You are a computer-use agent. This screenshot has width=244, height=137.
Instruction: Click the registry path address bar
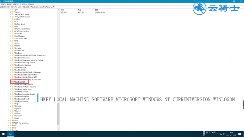click(x=122, y=7)
